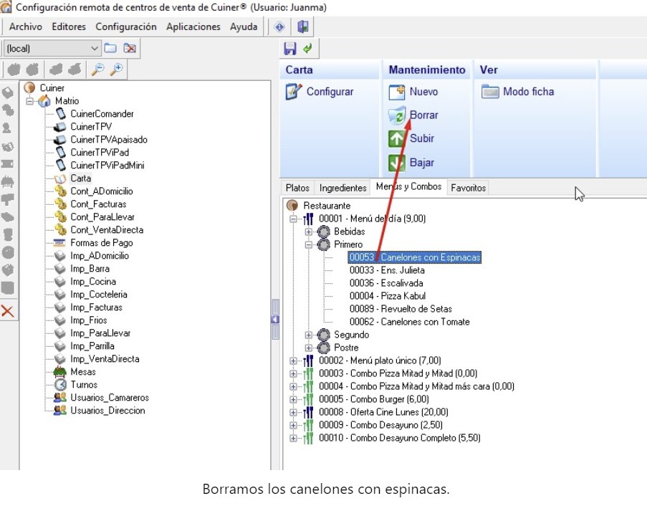Click the green undo arrow icon

(x=307, y=48)
